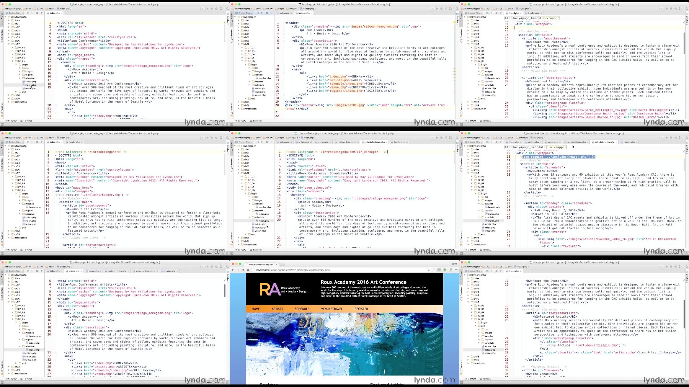Collapse includes folder in artists.php window tree
This screenshot has width=689, height=387.
coord(20,333)
